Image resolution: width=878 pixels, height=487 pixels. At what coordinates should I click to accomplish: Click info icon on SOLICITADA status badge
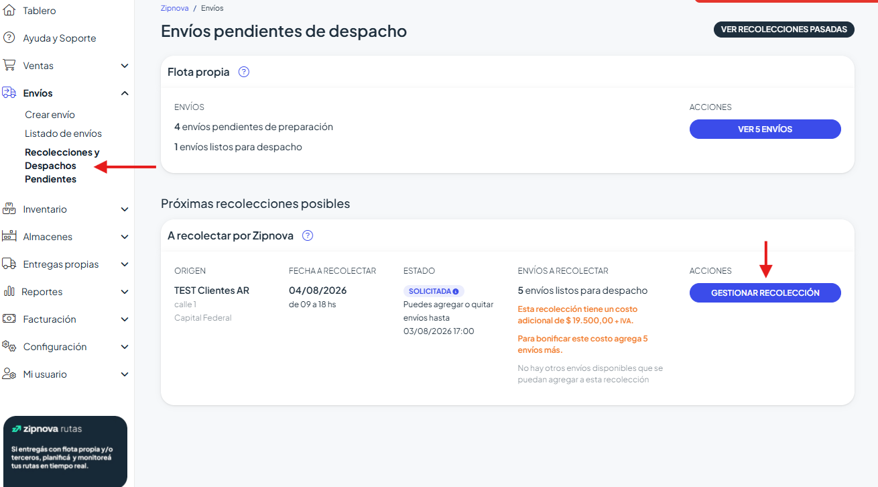click(x=456, y=292)
